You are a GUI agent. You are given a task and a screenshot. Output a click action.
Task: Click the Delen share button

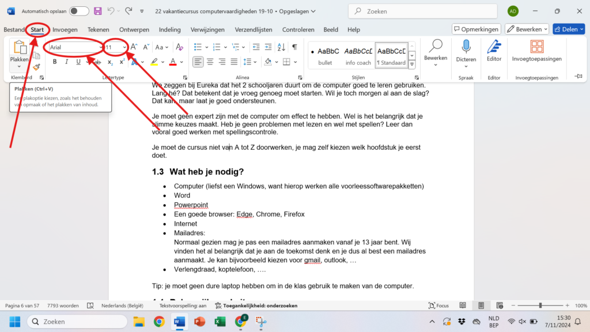(568, 29)
